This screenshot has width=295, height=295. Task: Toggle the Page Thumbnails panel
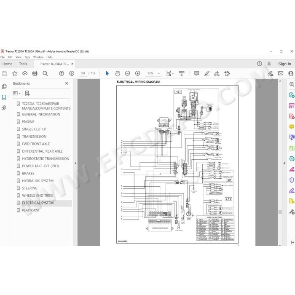[4, 86]
